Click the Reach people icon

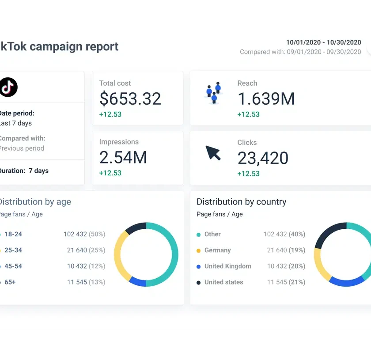tap(213, 93)
